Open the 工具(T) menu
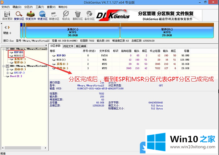This screenshot has height=155, width=219. 40,7
